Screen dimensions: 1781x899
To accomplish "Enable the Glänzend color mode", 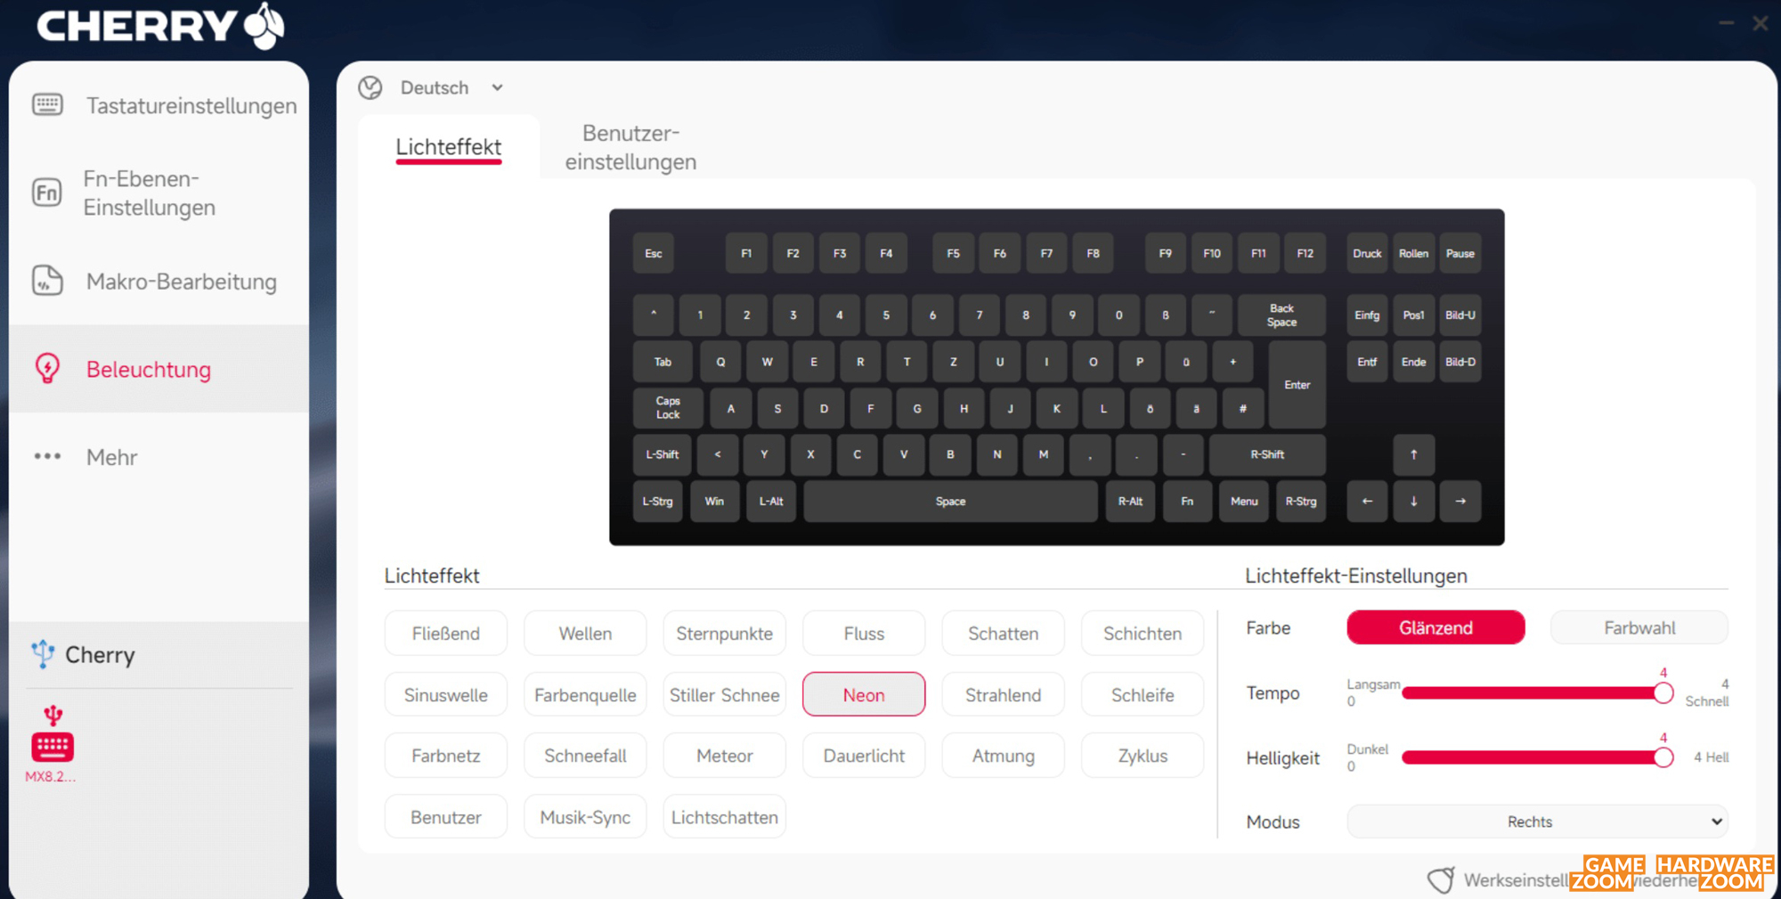I will [1435, 628].
